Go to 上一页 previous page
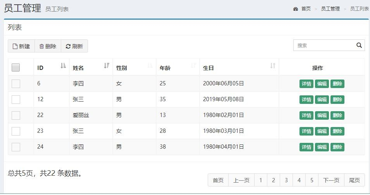This screenshot has width=370, height=195. pyautogui.click(x=241, y=180)
